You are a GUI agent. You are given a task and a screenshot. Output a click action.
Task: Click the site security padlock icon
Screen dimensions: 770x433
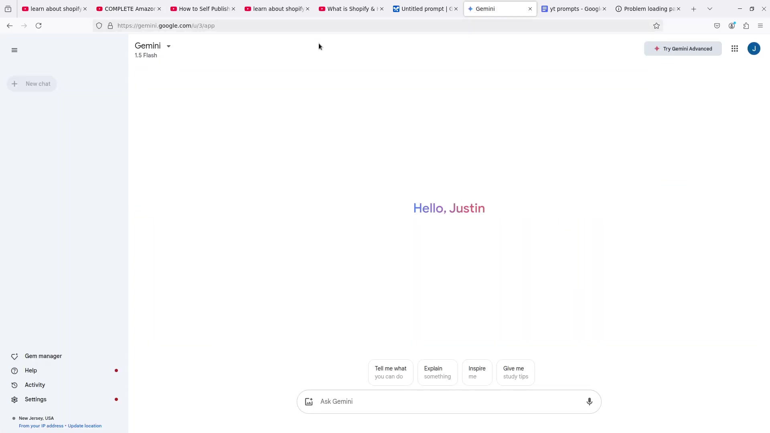point(110,26)
